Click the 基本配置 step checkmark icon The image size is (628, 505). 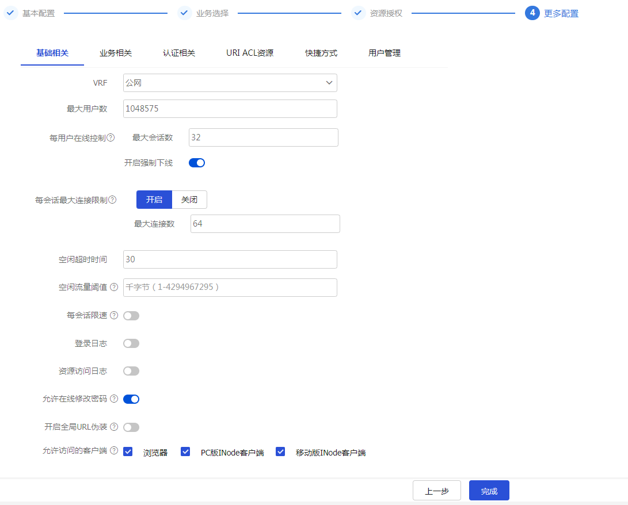coord(10,13)
